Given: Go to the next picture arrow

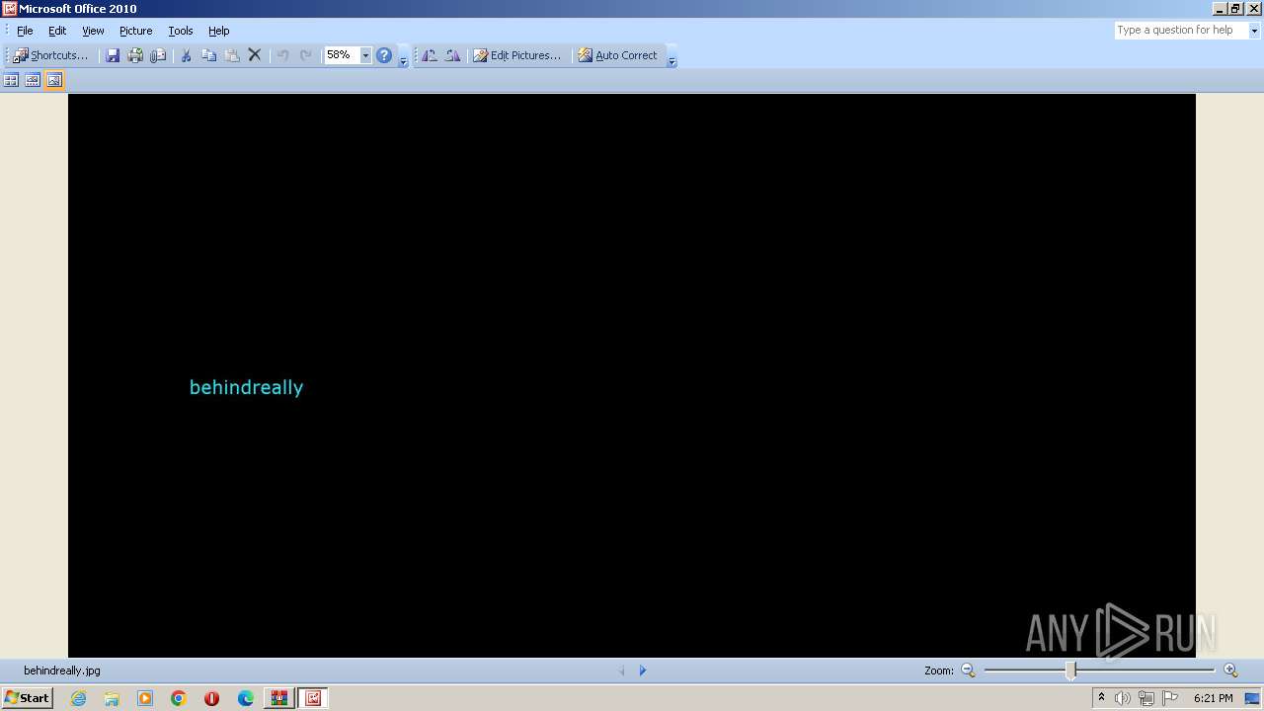Looking at the screenshot, I should click(x=643, y=671).
